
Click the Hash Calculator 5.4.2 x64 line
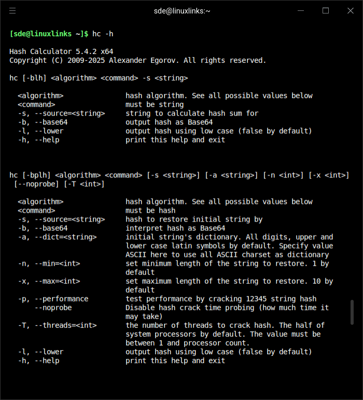[x=61, y=51]
